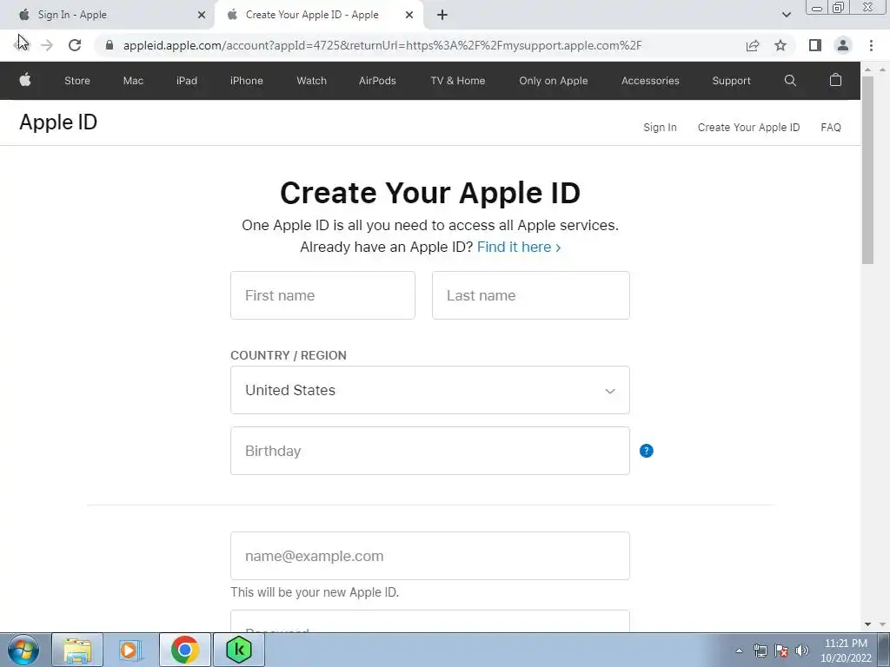Click the scrollbar down arrow

[868, 624]
